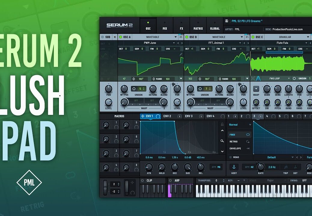Enable the LFO MONO checkbox

(231, 157)
